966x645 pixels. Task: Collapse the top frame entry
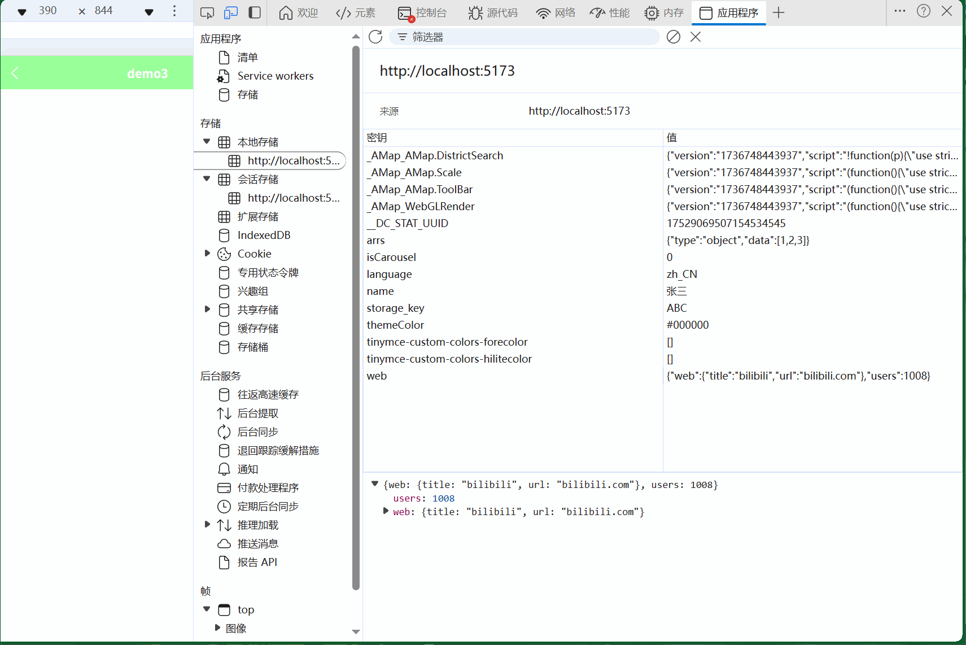[207, 609]
